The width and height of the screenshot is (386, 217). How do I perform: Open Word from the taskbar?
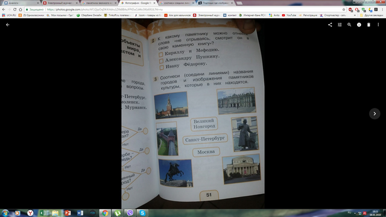coord(80,213)
